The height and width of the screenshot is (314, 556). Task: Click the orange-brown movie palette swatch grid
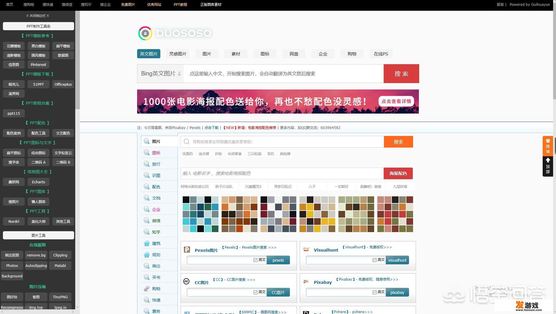239,214
